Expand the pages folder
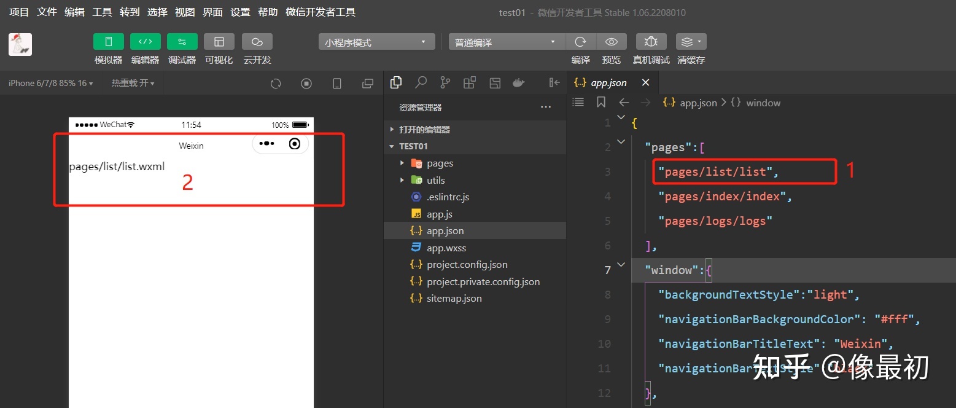Screen dimensions: 956x408 (440, 163)
